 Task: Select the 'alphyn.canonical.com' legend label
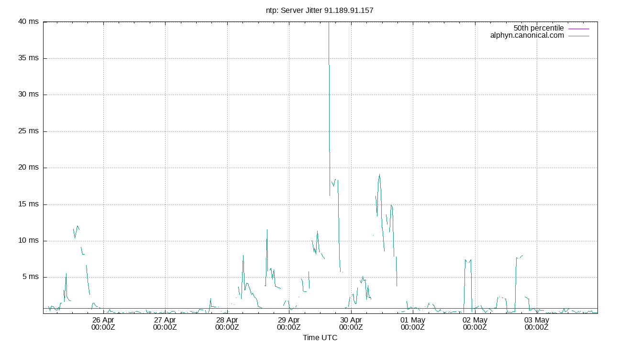527,35
